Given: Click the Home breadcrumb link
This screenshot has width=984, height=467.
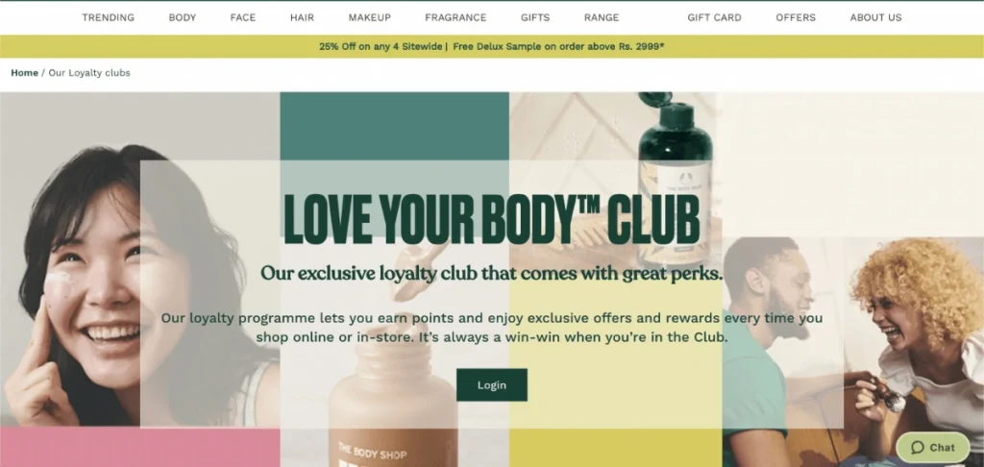Looking at the screenshot, I should click(x=24, y=73).
